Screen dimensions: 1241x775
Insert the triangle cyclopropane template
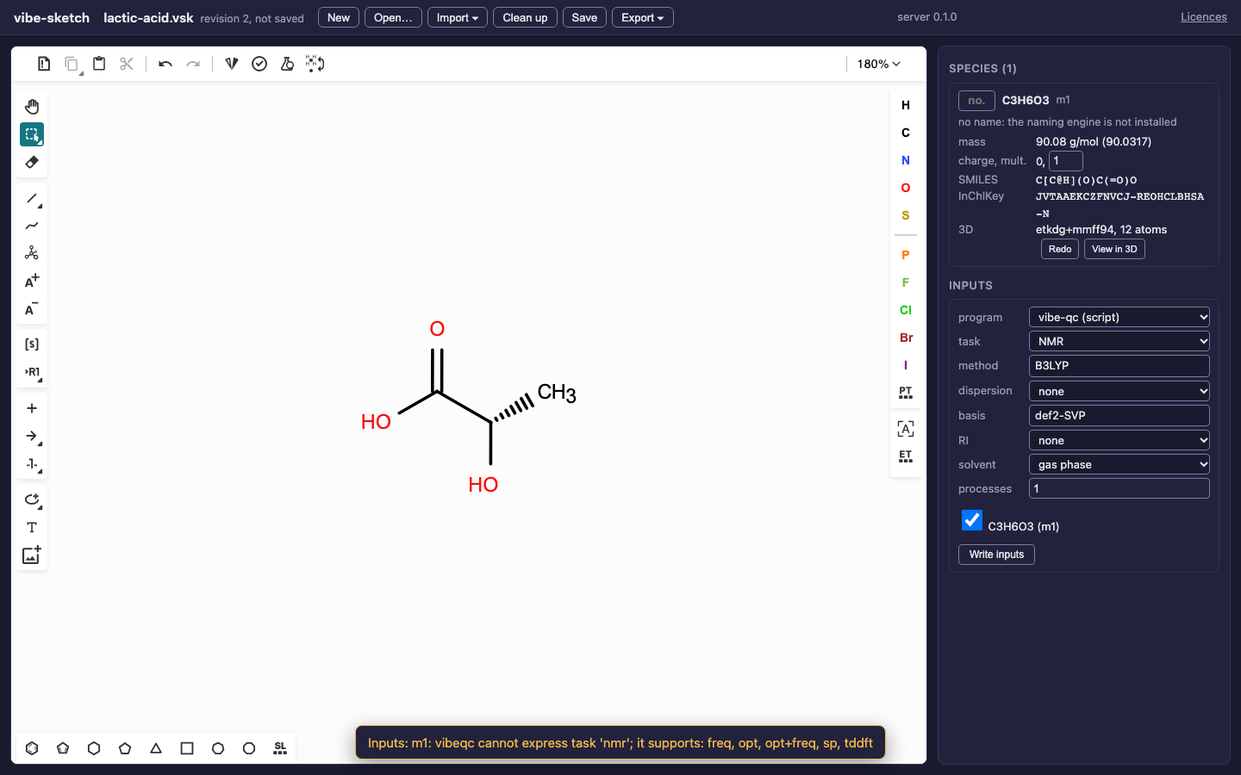156,748
